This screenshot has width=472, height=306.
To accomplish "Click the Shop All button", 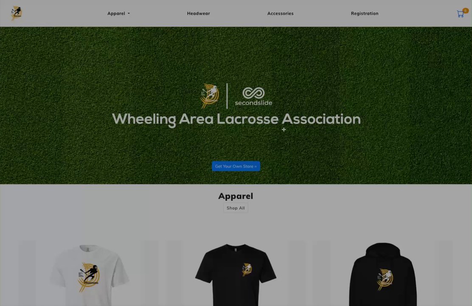I will pyautogui.click(x=236, y=208).
